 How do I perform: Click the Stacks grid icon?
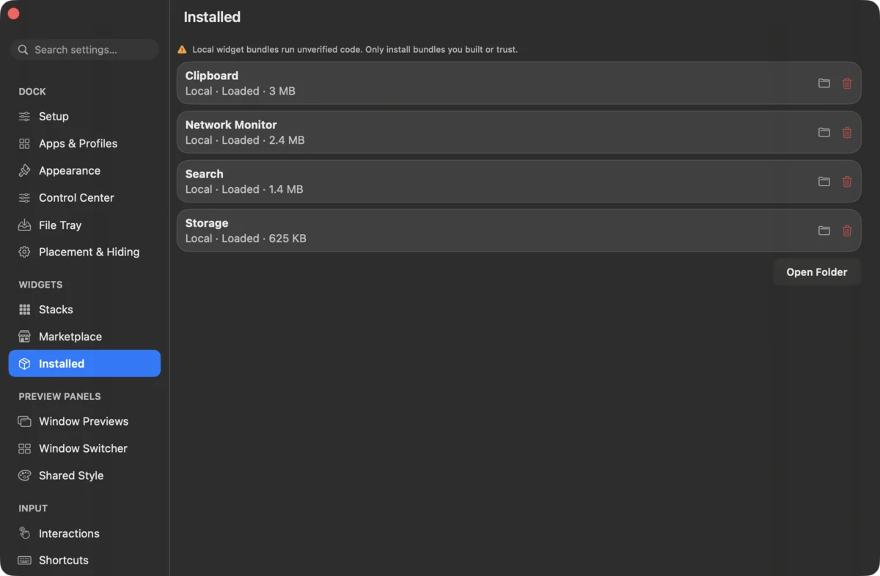click(25, 310)
